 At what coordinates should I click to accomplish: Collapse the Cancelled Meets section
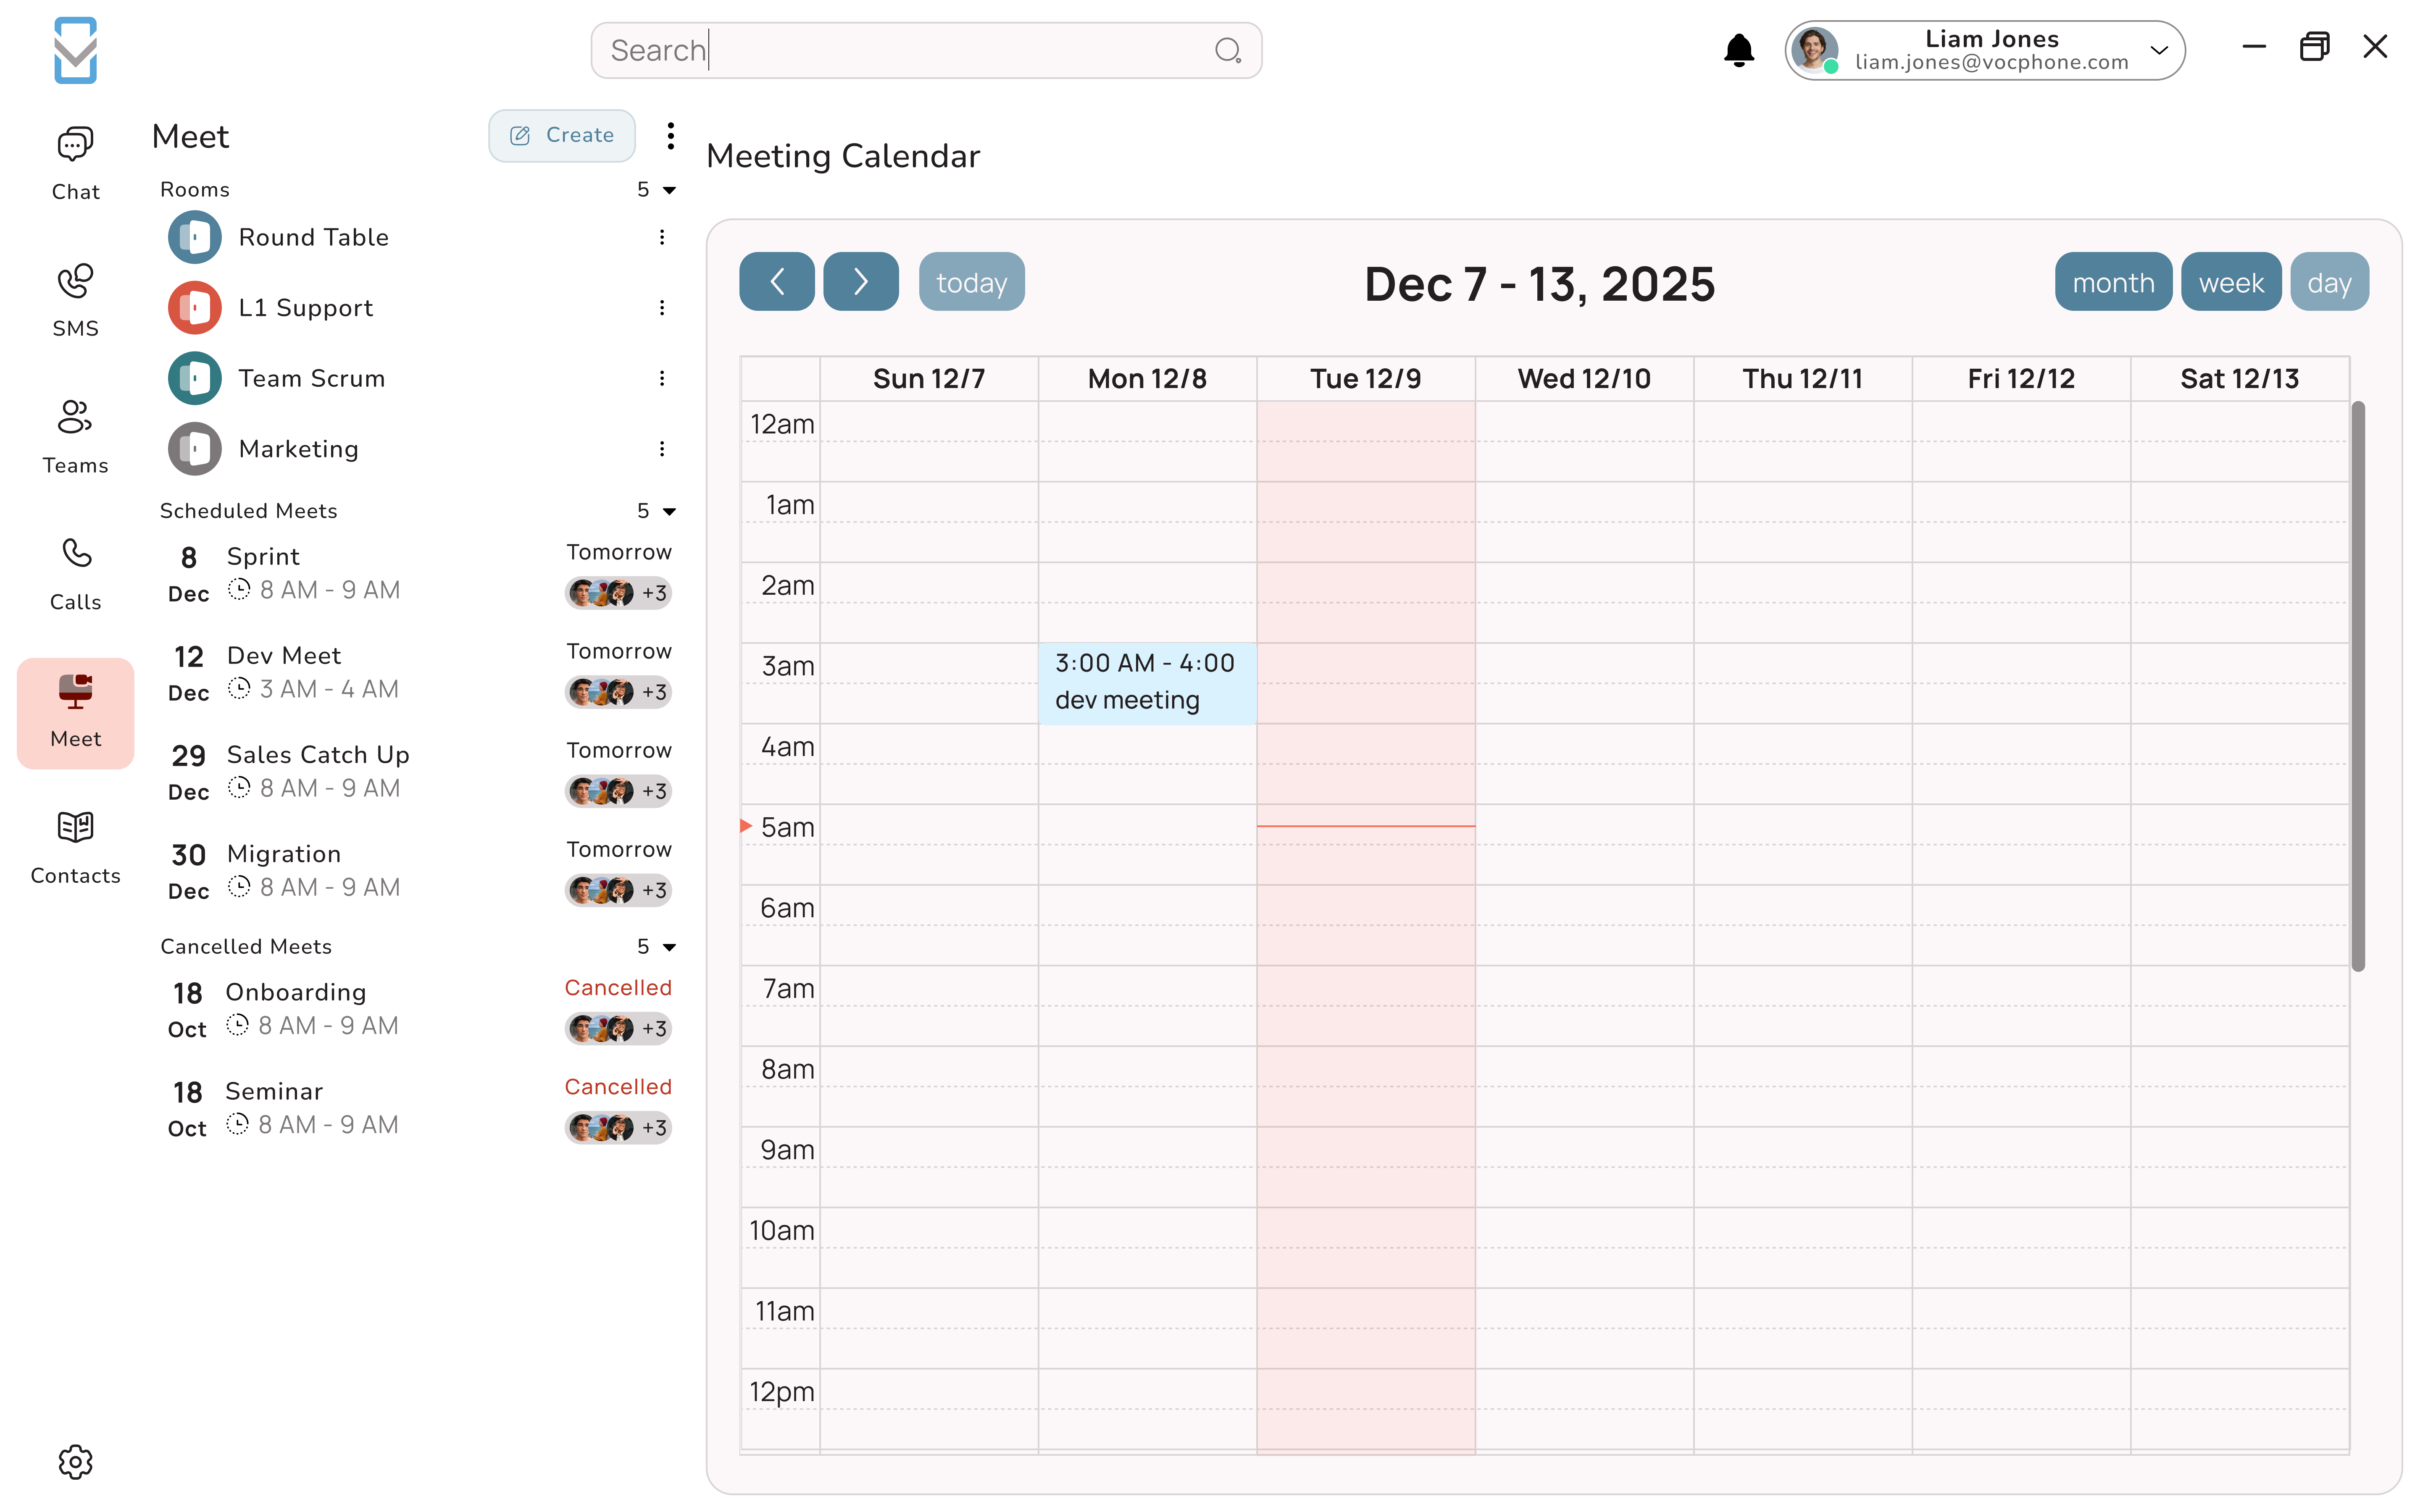coord(669,947)
